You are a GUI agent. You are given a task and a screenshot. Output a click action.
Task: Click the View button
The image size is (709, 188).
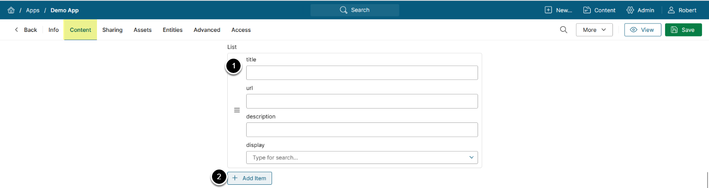[642, 30]
